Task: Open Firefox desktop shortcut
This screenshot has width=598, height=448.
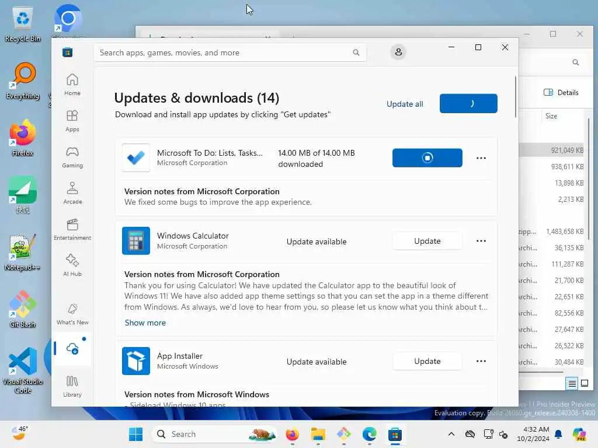Action: pos(23,138)
